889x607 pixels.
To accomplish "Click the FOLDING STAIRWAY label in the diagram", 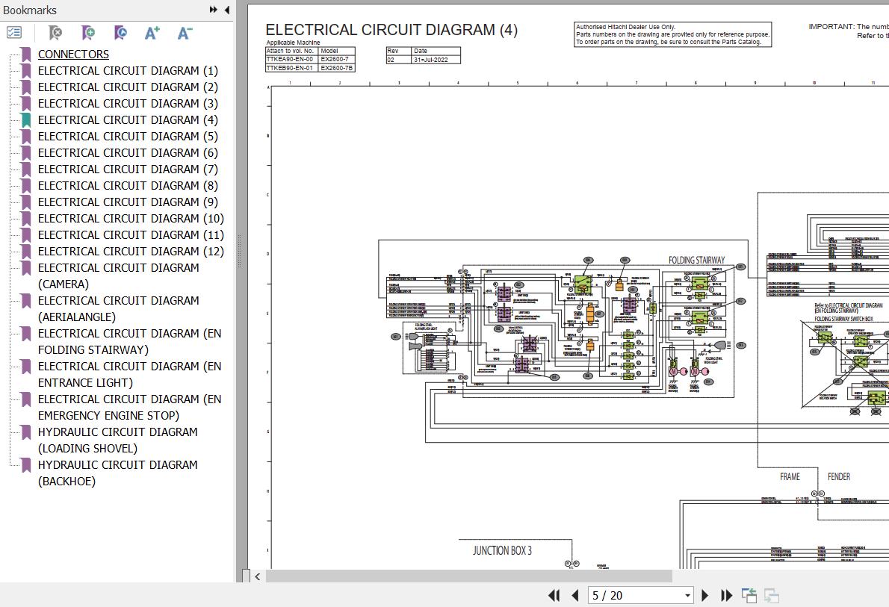I will [x=697, y=260].
